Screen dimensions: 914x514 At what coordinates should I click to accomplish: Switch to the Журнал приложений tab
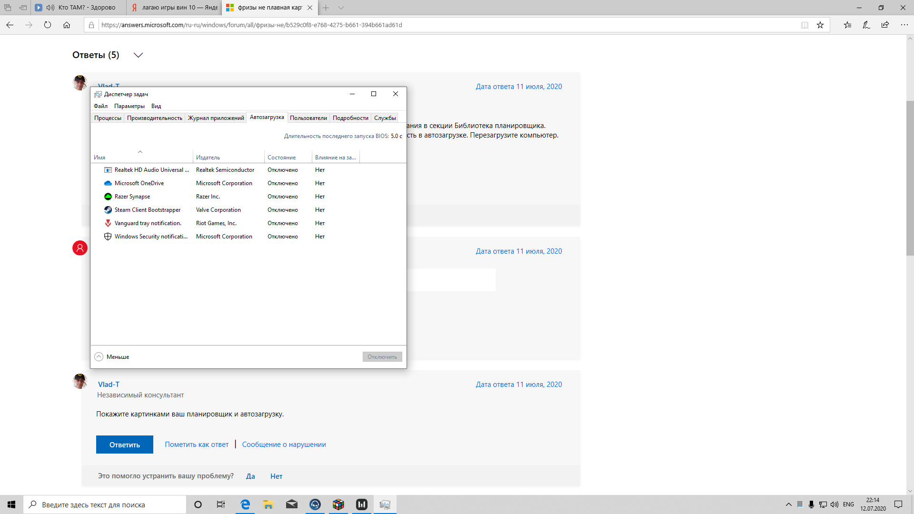pos(216,118)
